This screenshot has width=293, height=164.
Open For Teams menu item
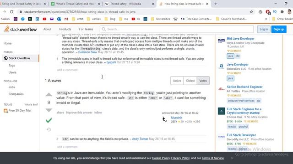click(86, 29)
